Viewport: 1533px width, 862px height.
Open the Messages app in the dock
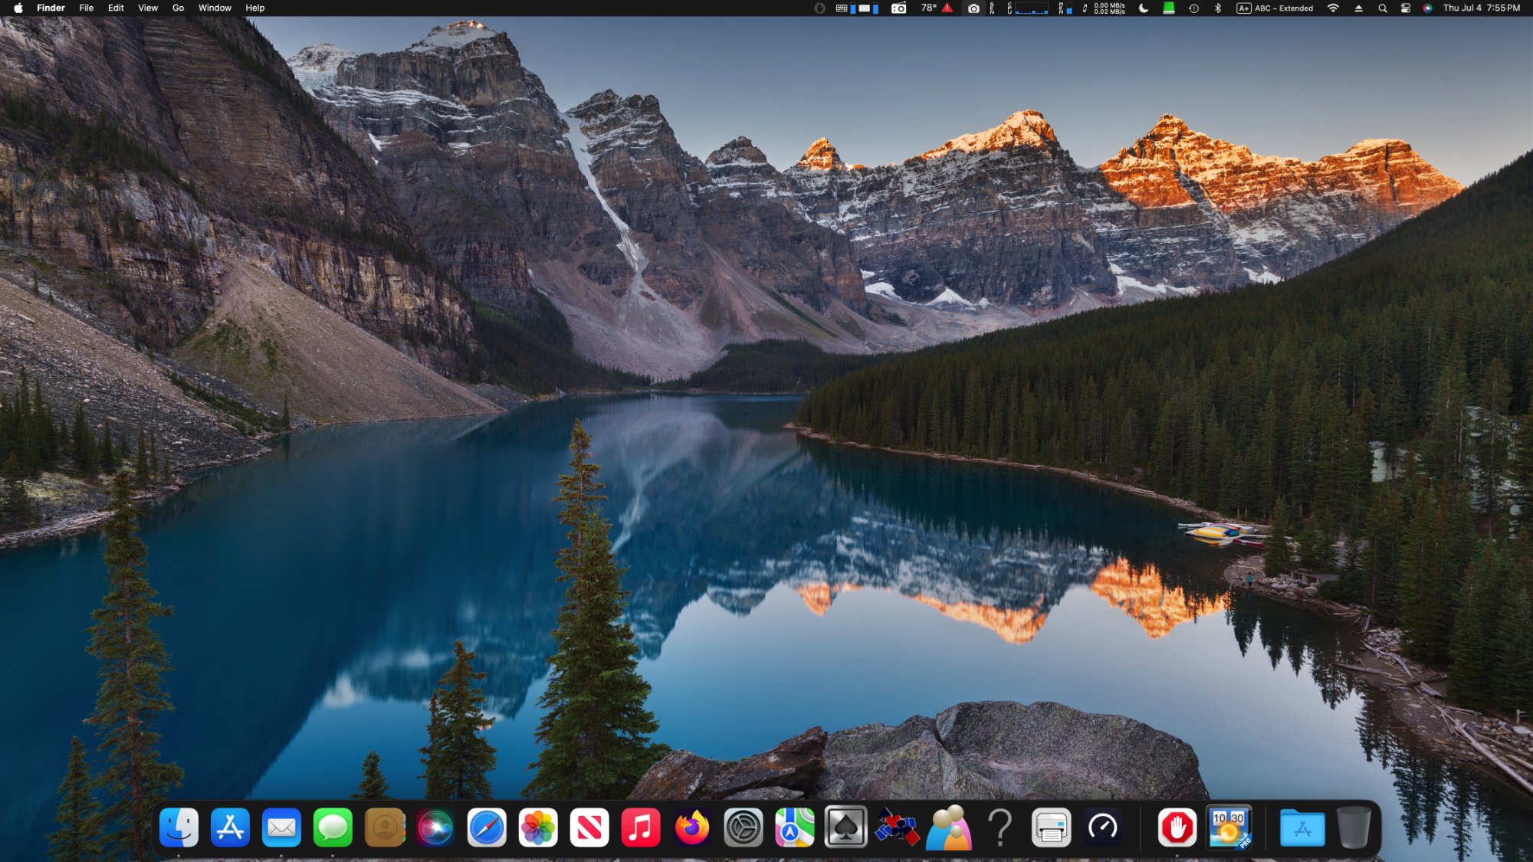coord(333,828)
